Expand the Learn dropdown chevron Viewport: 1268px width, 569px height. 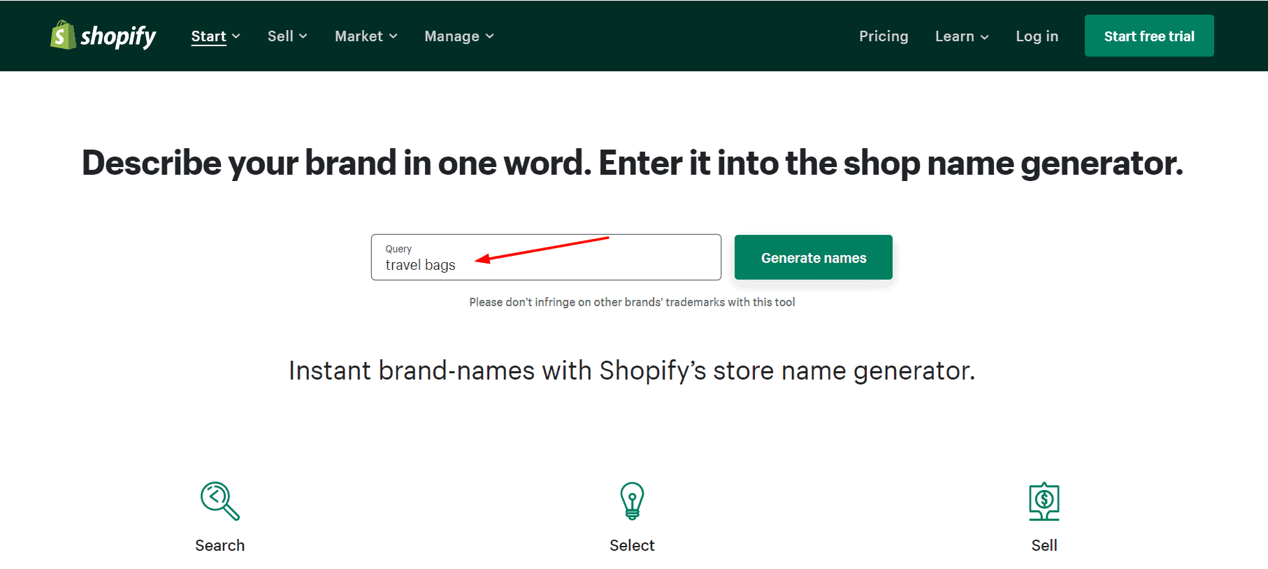(x=985, y=37)
